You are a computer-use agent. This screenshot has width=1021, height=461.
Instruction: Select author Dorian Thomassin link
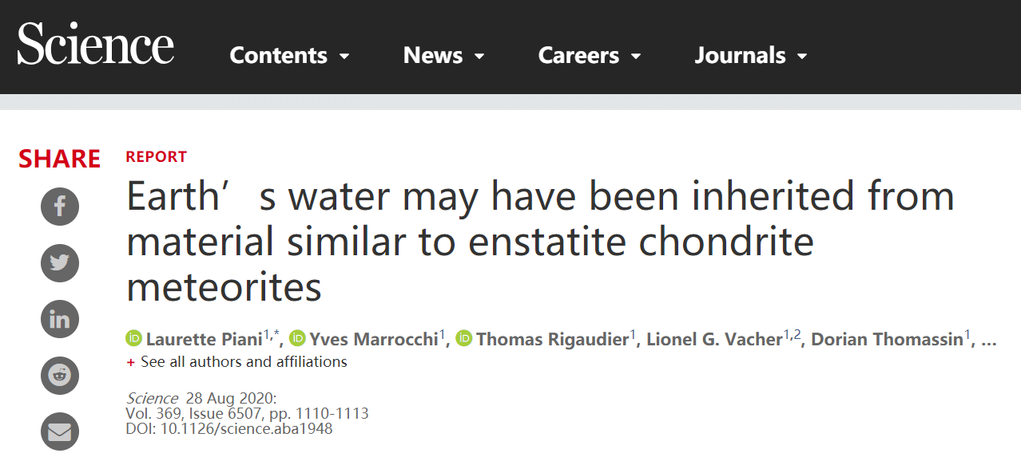click(x=887, y=339)
